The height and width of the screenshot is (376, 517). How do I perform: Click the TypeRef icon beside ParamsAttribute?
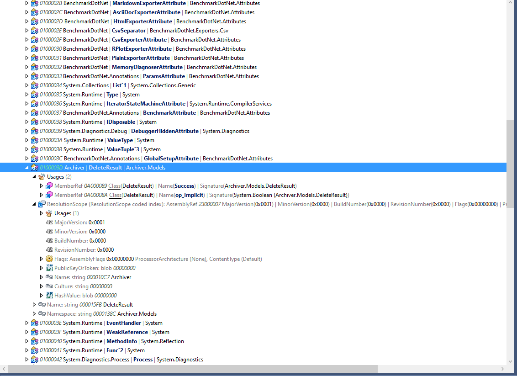(x=34, y=76)
